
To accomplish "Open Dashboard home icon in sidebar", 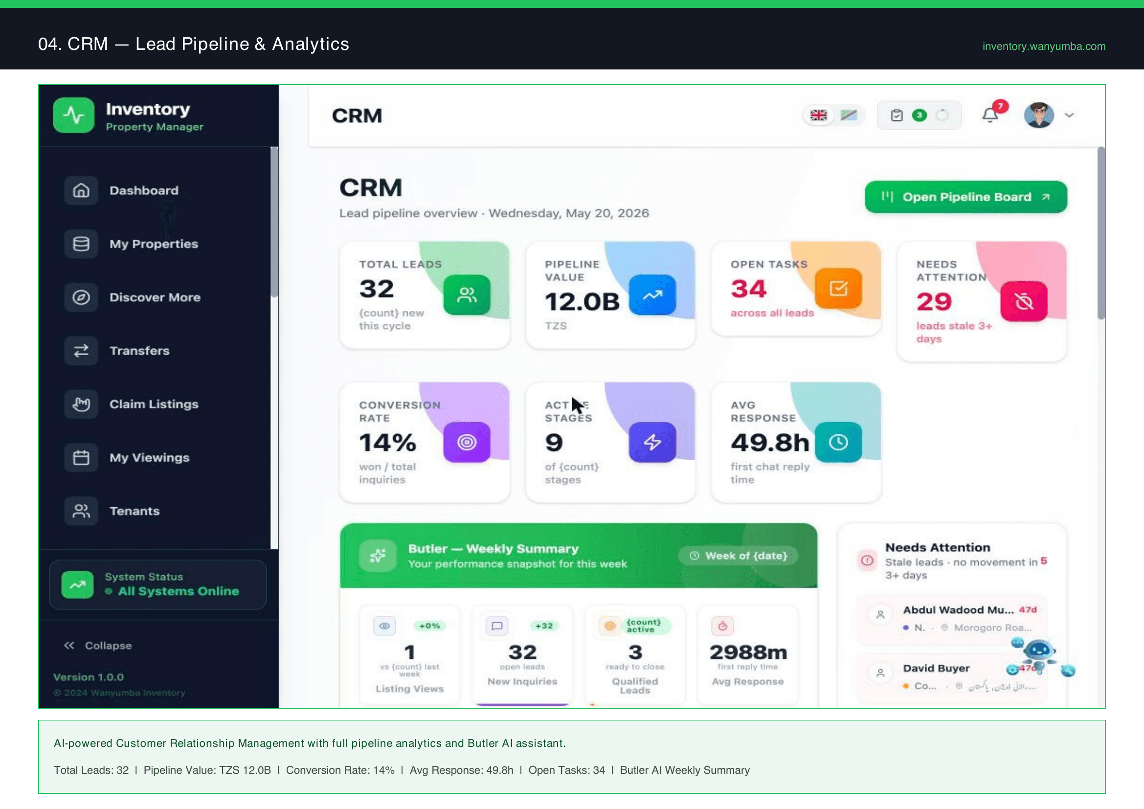I will (x=81, y=190).
